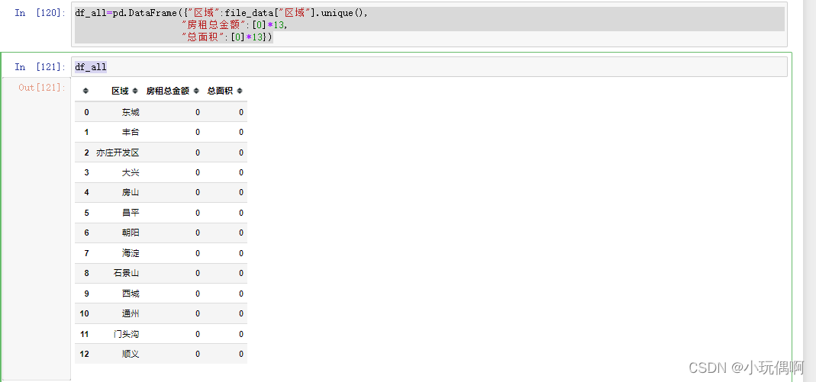Click the "总面积":[0]*13 code line
Viewport: 816px width, 382px height.
tap(227, 37)
